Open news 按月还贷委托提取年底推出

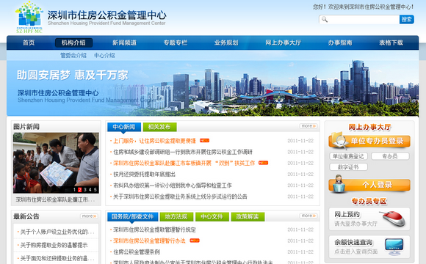(144, 174)
